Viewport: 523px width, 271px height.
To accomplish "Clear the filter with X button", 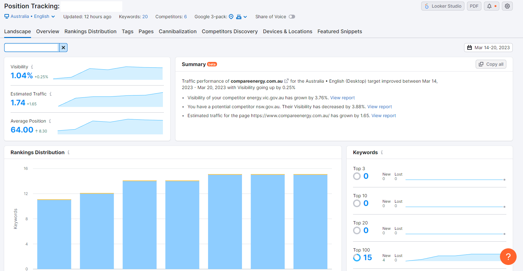I will 63,48.
